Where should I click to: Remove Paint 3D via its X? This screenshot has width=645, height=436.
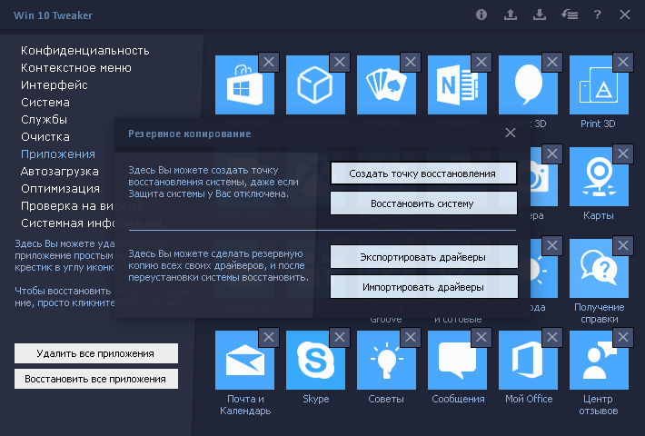[552, 62]
